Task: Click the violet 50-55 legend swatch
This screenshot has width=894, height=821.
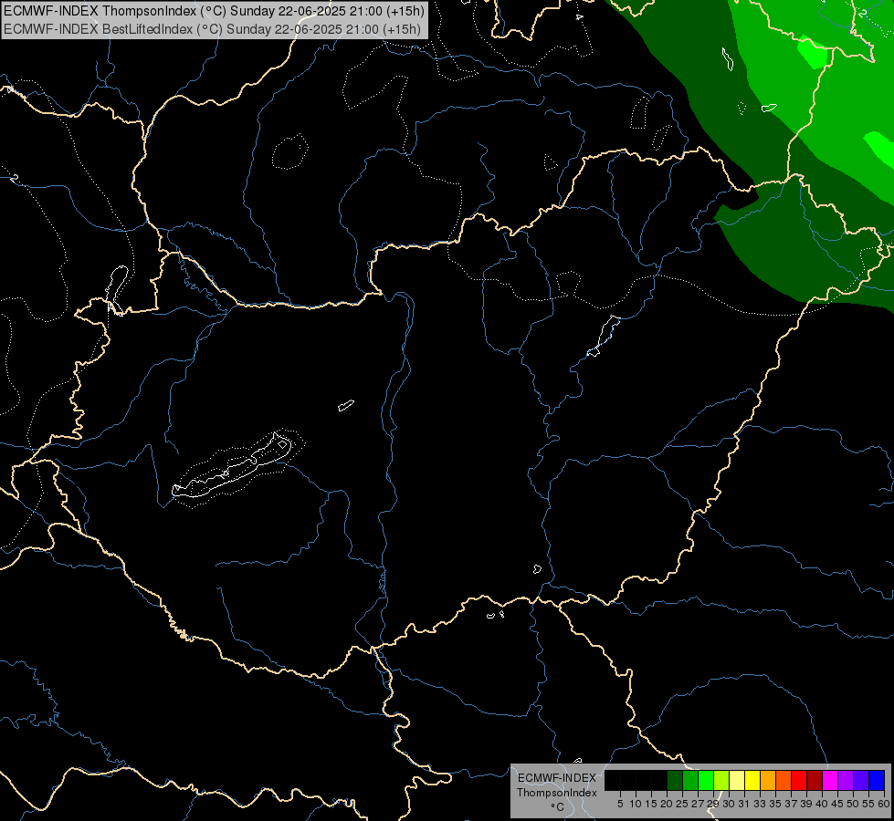Action: pyautogui.click(x=860, y=781)
